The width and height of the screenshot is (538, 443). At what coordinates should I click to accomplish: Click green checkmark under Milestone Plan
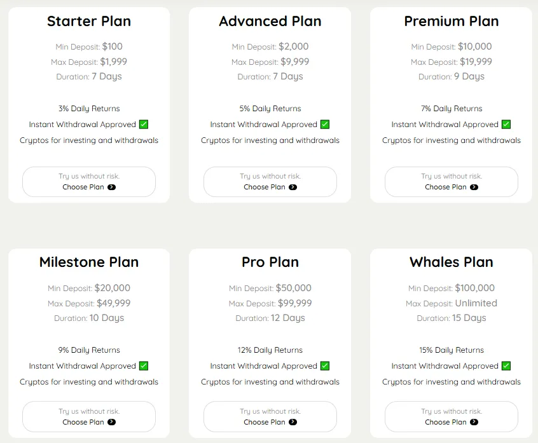(144, 366)
